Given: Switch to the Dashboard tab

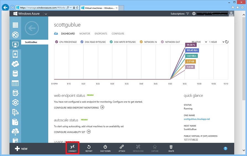Looking at the screenshot, I should click(x=68, y=34).
